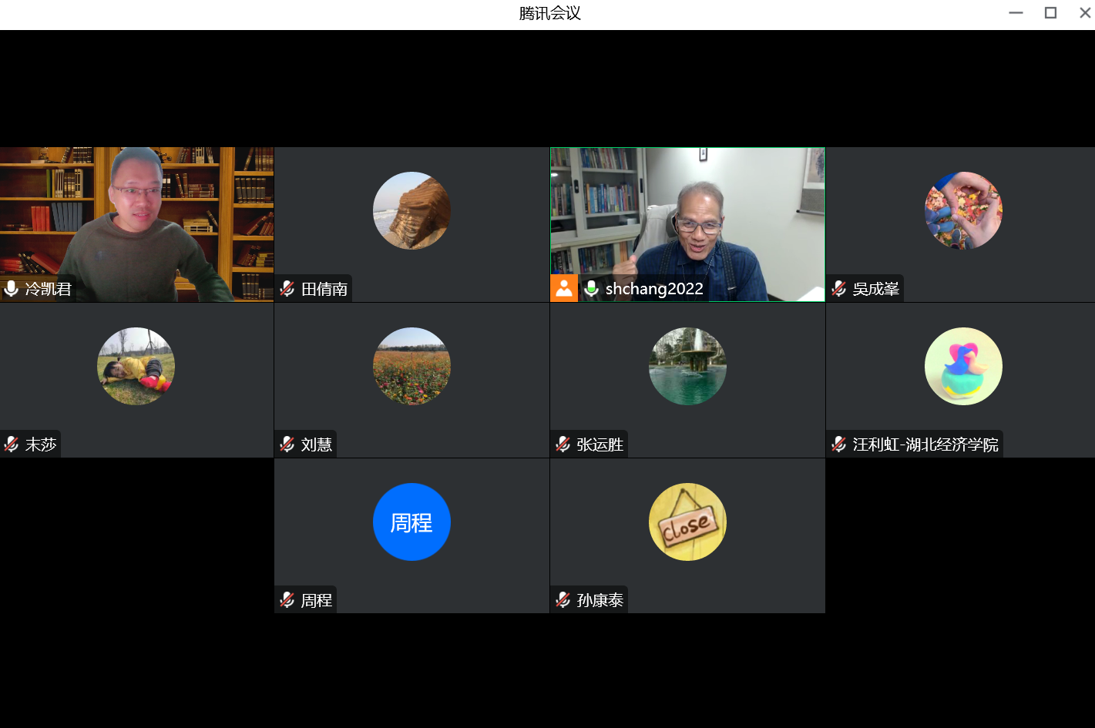
Task: Click 孙康泰's yellow 'close' sign avatar
Action: pos(687,522)
